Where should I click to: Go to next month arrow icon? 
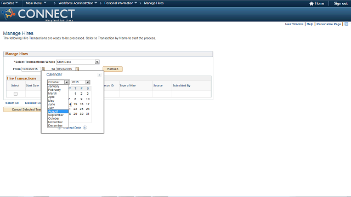84,128
